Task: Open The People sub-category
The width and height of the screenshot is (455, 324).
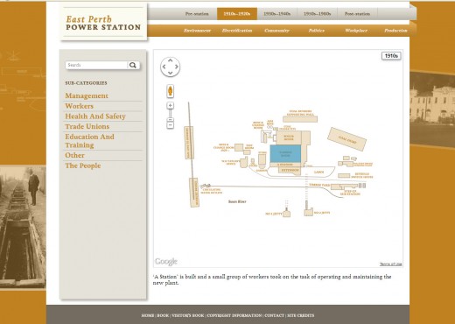Action: pos(83,166)
